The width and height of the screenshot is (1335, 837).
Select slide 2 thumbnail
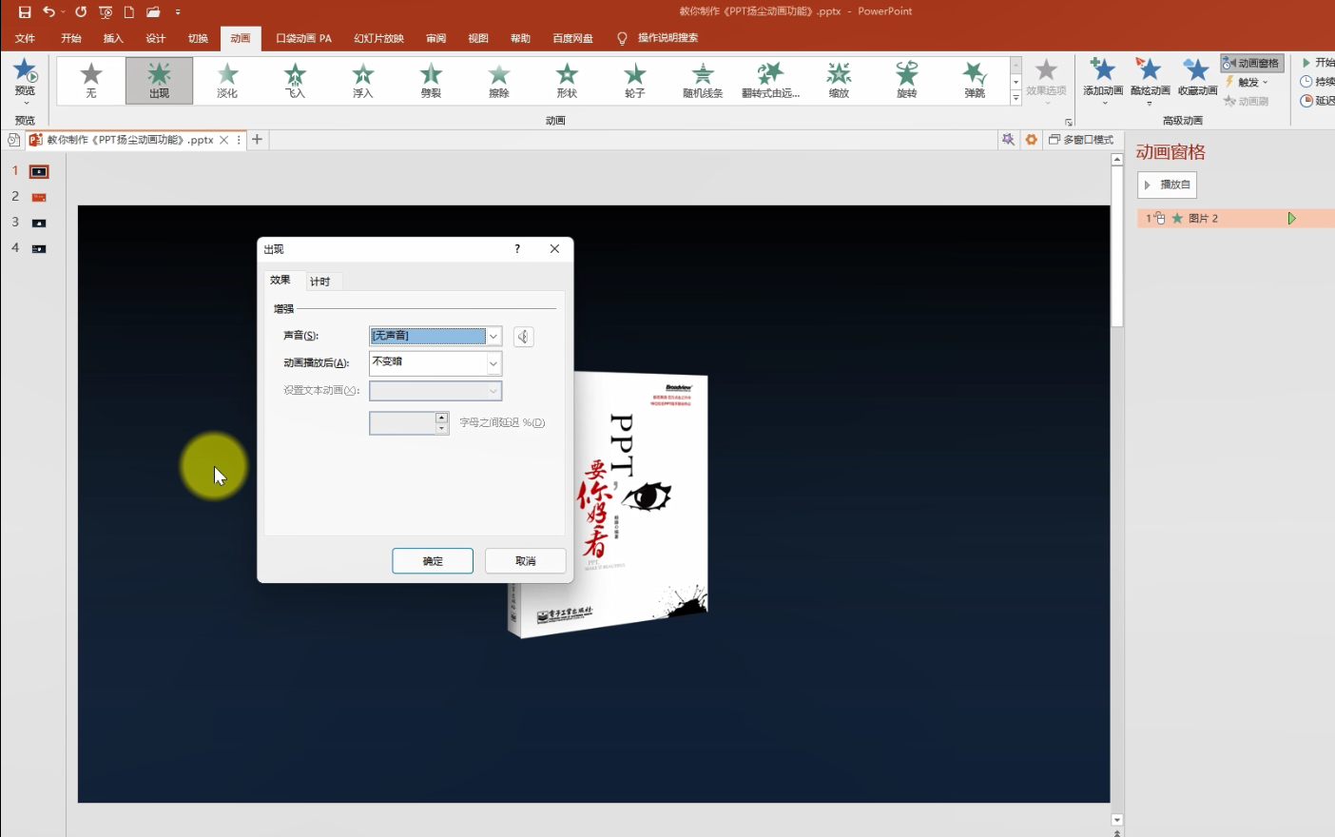[x=39, y=197]
